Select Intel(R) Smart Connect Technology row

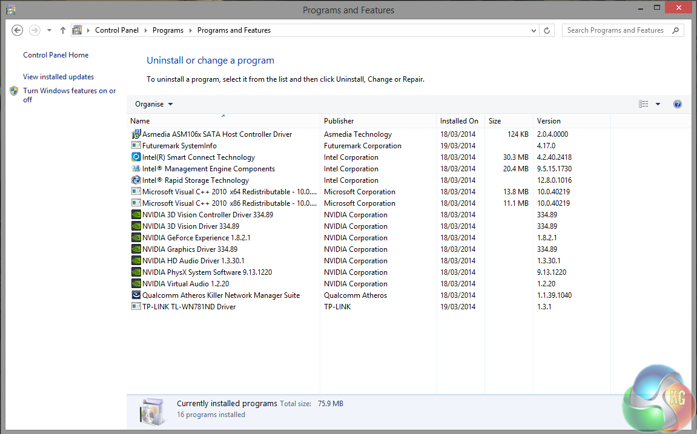point(198,157)
